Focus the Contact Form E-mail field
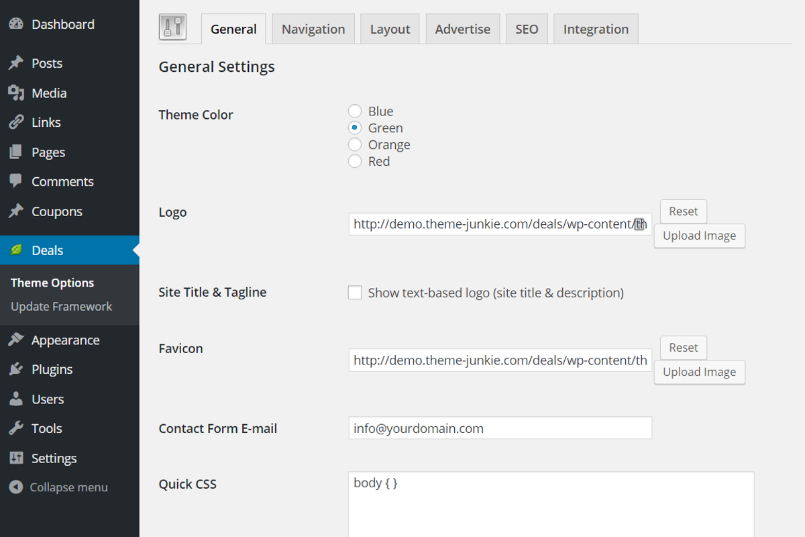 [500, 428]
